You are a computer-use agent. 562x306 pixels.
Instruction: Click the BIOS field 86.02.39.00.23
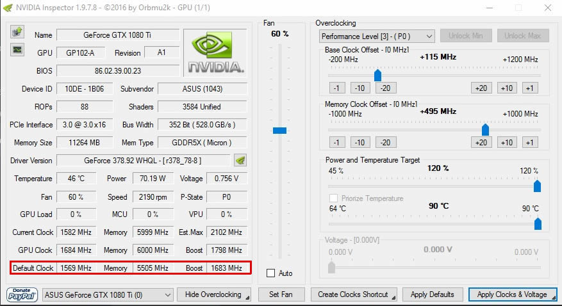click(118, 71)
